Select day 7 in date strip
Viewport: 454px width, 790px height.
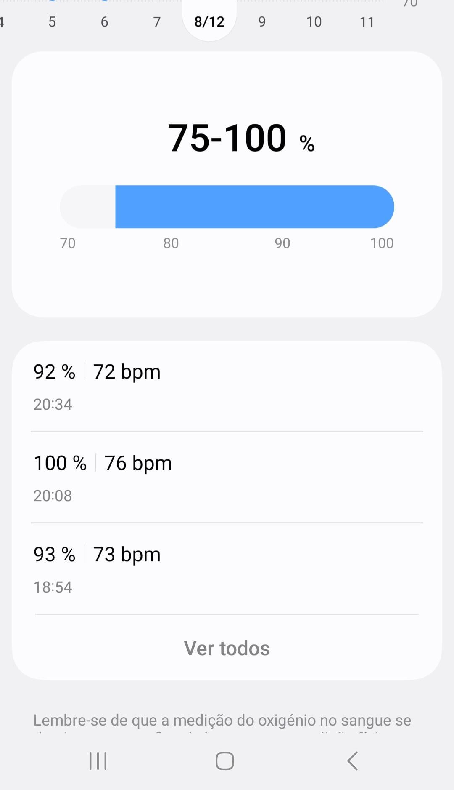click(157, 22)
